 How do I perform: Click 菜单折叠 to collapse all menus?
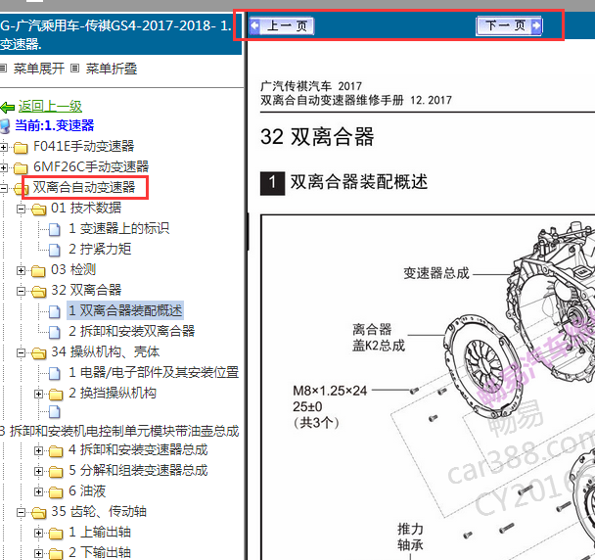(x=112, y=69)
